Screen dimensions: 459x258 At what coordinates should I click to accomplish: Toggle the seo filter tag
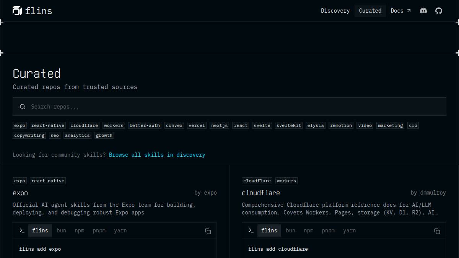pyautogui.click(x=54, y=135)
